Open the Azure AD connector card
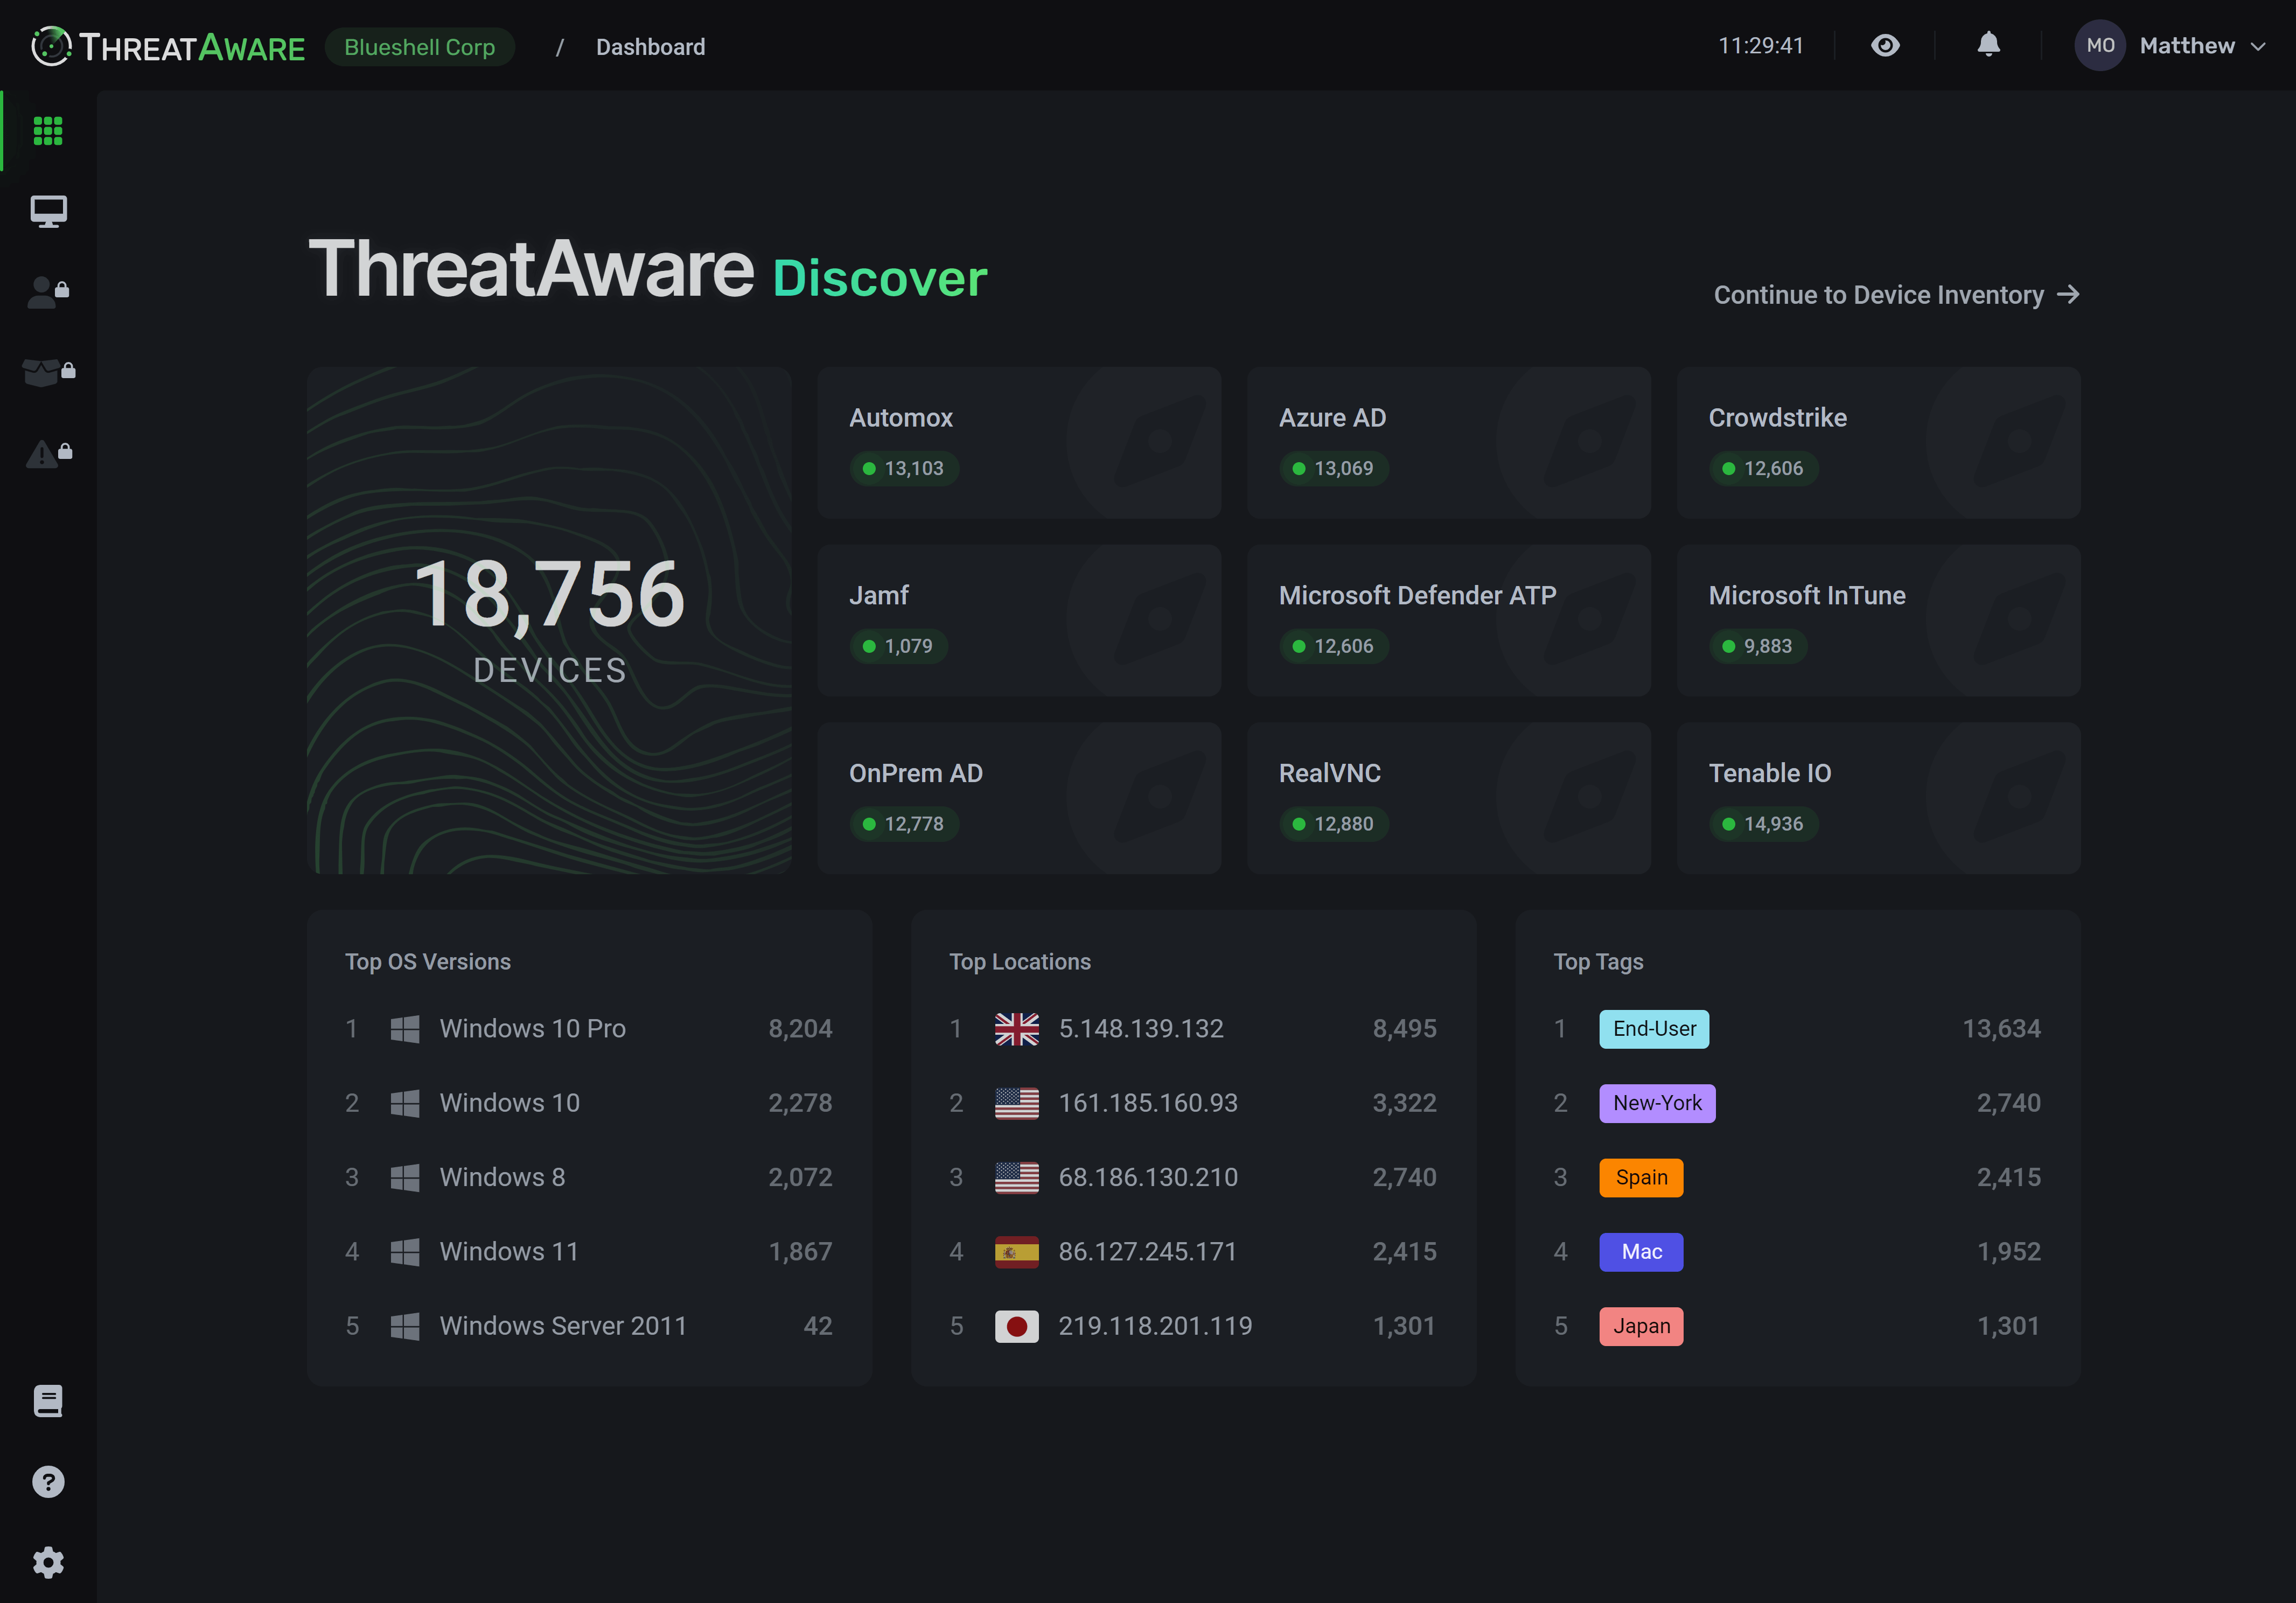2296x1603 pixels. [1448, 442]
